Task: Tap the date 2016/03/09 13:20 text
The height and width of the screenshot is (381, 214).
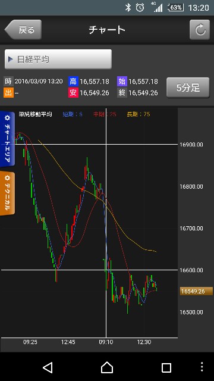Action: coord(39,82)
